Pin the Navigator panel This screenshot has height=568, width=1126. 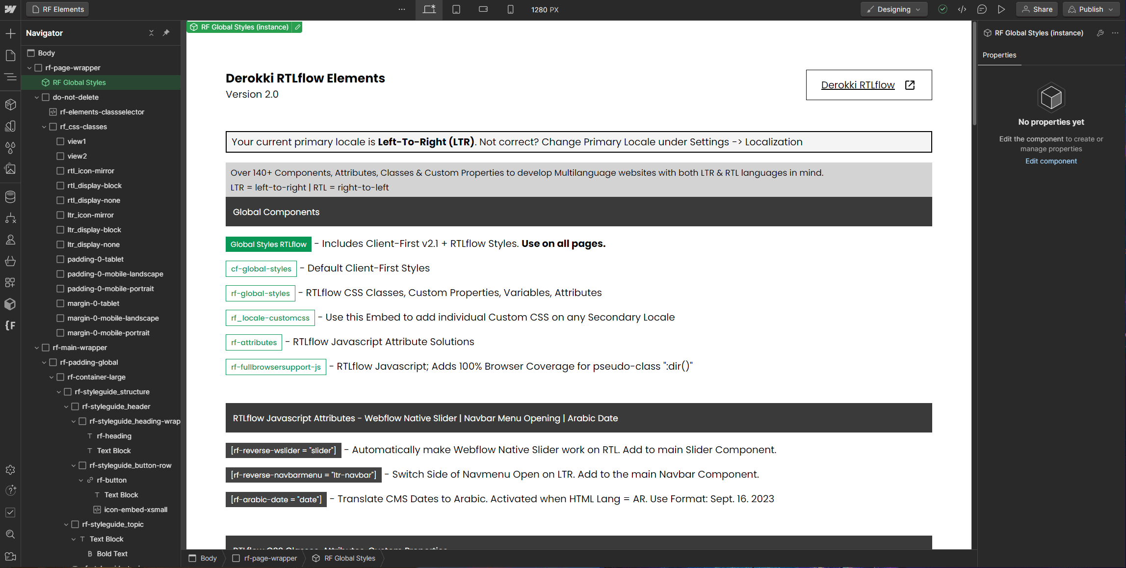(166, 33)
